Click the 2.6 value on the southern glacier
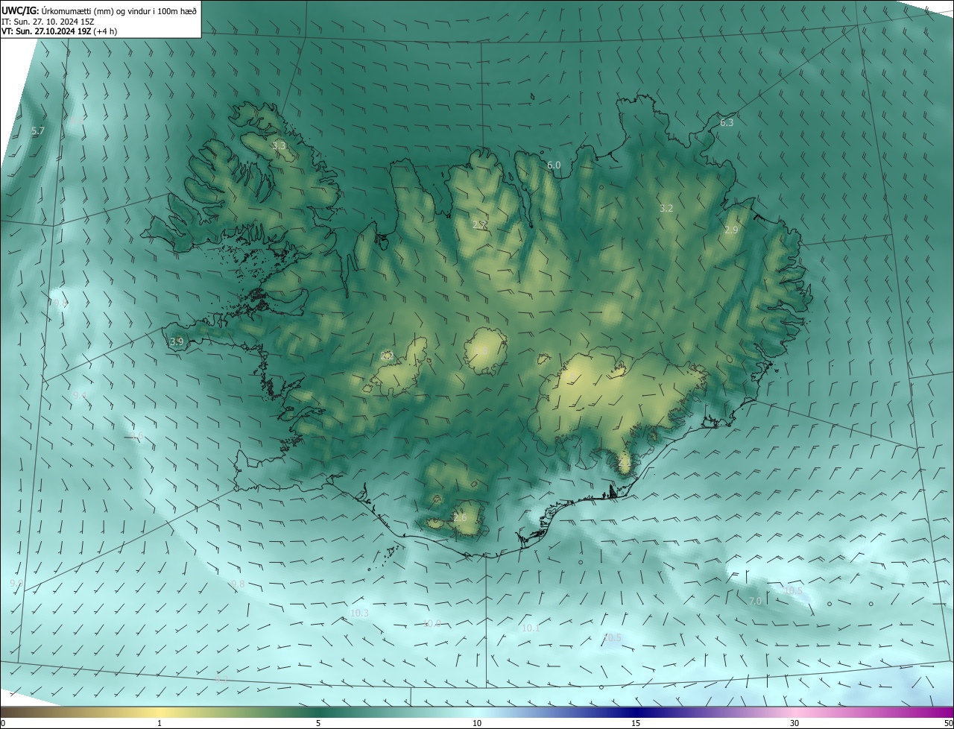The image size is (954, 729). click(460, 517)
